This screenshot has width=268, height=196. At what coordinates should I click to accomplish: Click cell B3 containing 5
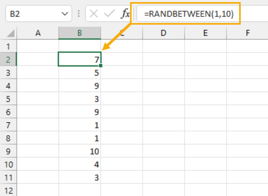[80, 72]
